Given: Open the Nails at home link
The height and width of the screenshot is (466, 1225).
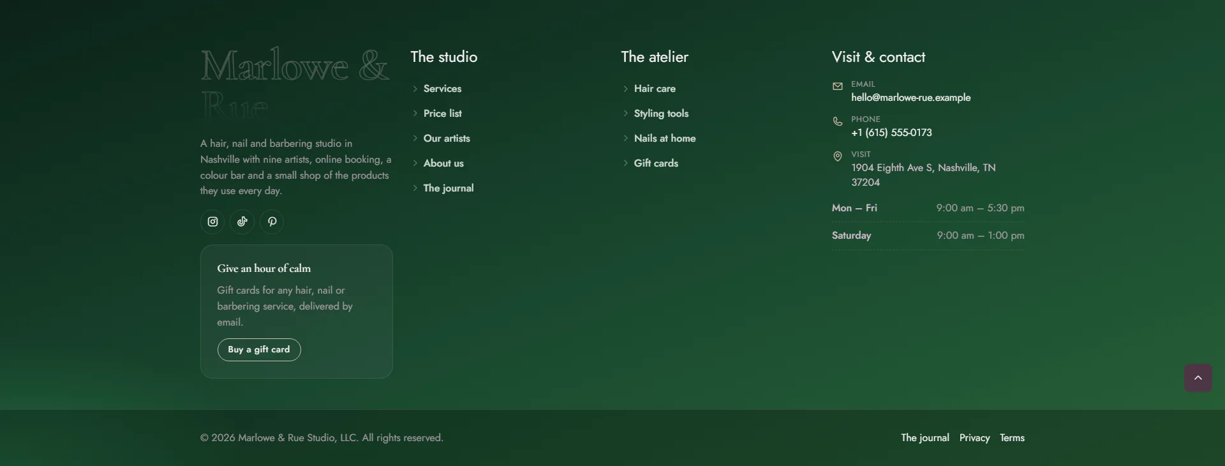Looking at the screenshot, I should coord(665,139).
